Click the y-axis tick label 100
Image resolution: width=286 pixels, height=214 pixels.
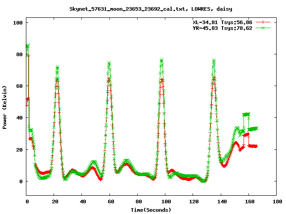click(18, 23)
